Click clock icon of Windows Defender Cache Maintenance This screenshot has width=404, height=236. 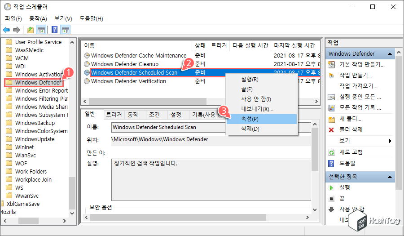[87, 55]
